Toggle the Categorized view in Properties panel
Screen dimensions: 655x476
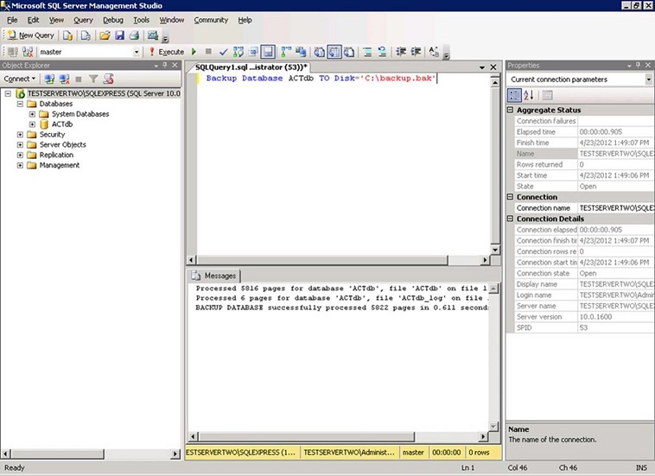(514, 95)
